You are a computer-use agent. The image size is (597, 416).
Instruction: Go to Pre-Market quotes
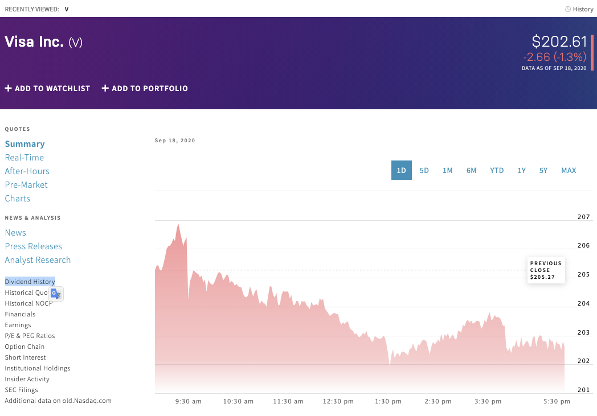pyautogui.click(x=26, y=185)
